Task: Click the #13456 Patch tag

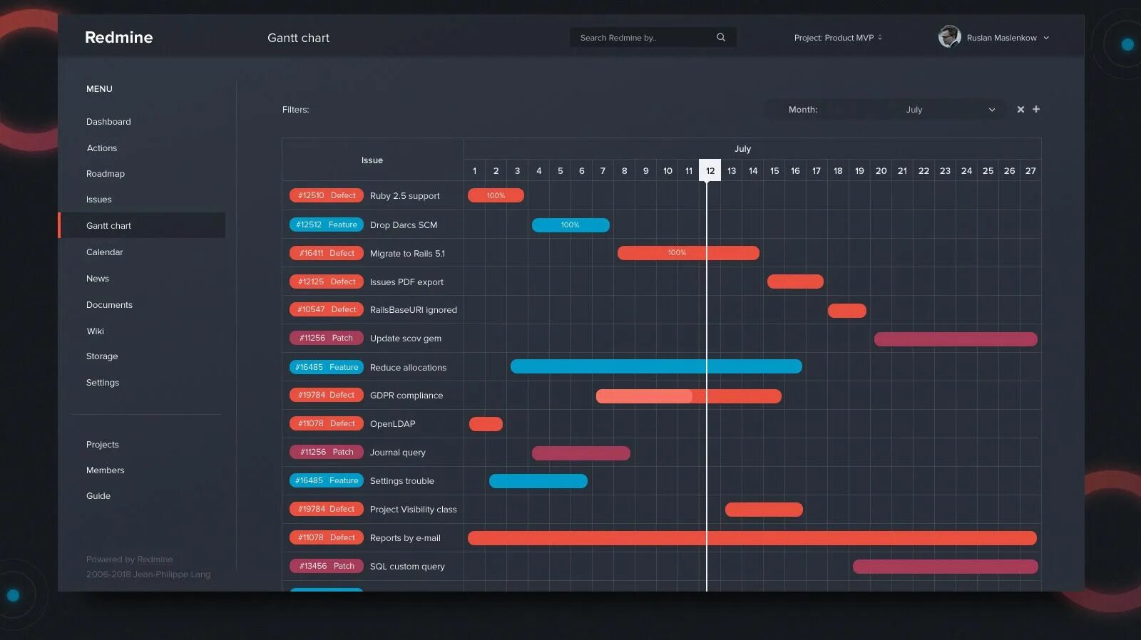Action: click(x=327, y=566)
